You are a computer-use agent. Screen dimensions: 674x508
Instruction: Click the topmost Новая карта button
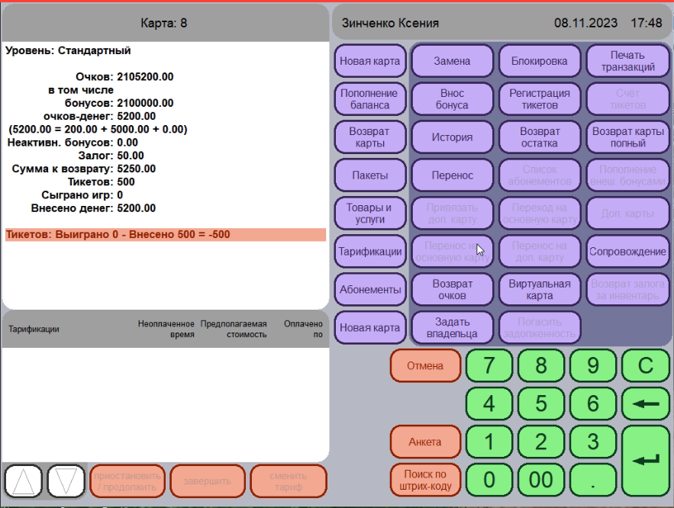370,61
